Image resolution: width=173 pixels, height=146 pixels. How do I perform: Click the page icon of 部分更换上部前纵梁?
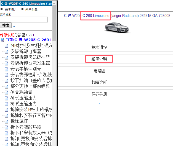7,86
